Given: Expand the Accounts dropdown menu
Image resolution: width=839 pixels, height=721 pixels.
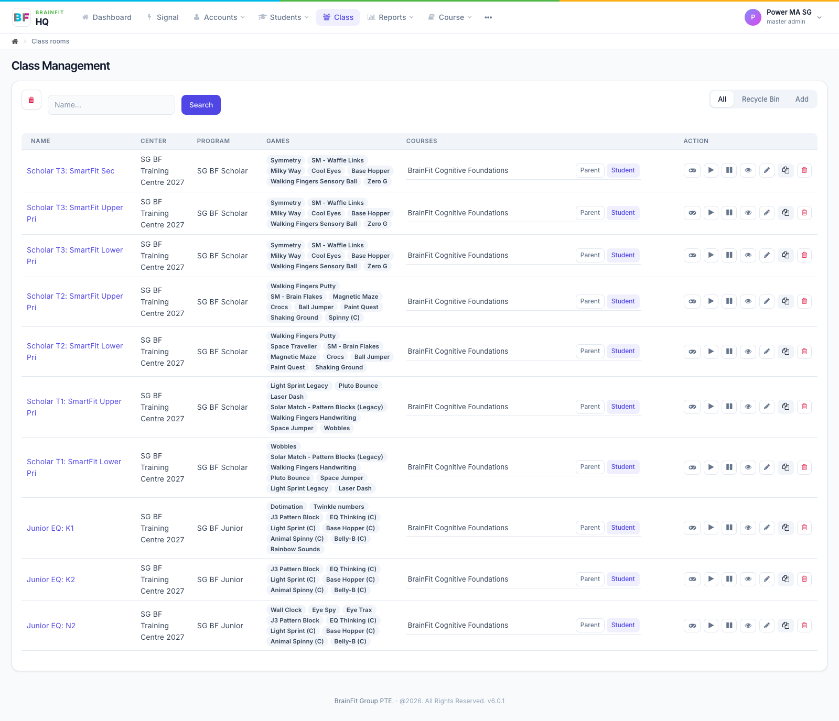Looking at the screenshot, I should coord(219,17).
